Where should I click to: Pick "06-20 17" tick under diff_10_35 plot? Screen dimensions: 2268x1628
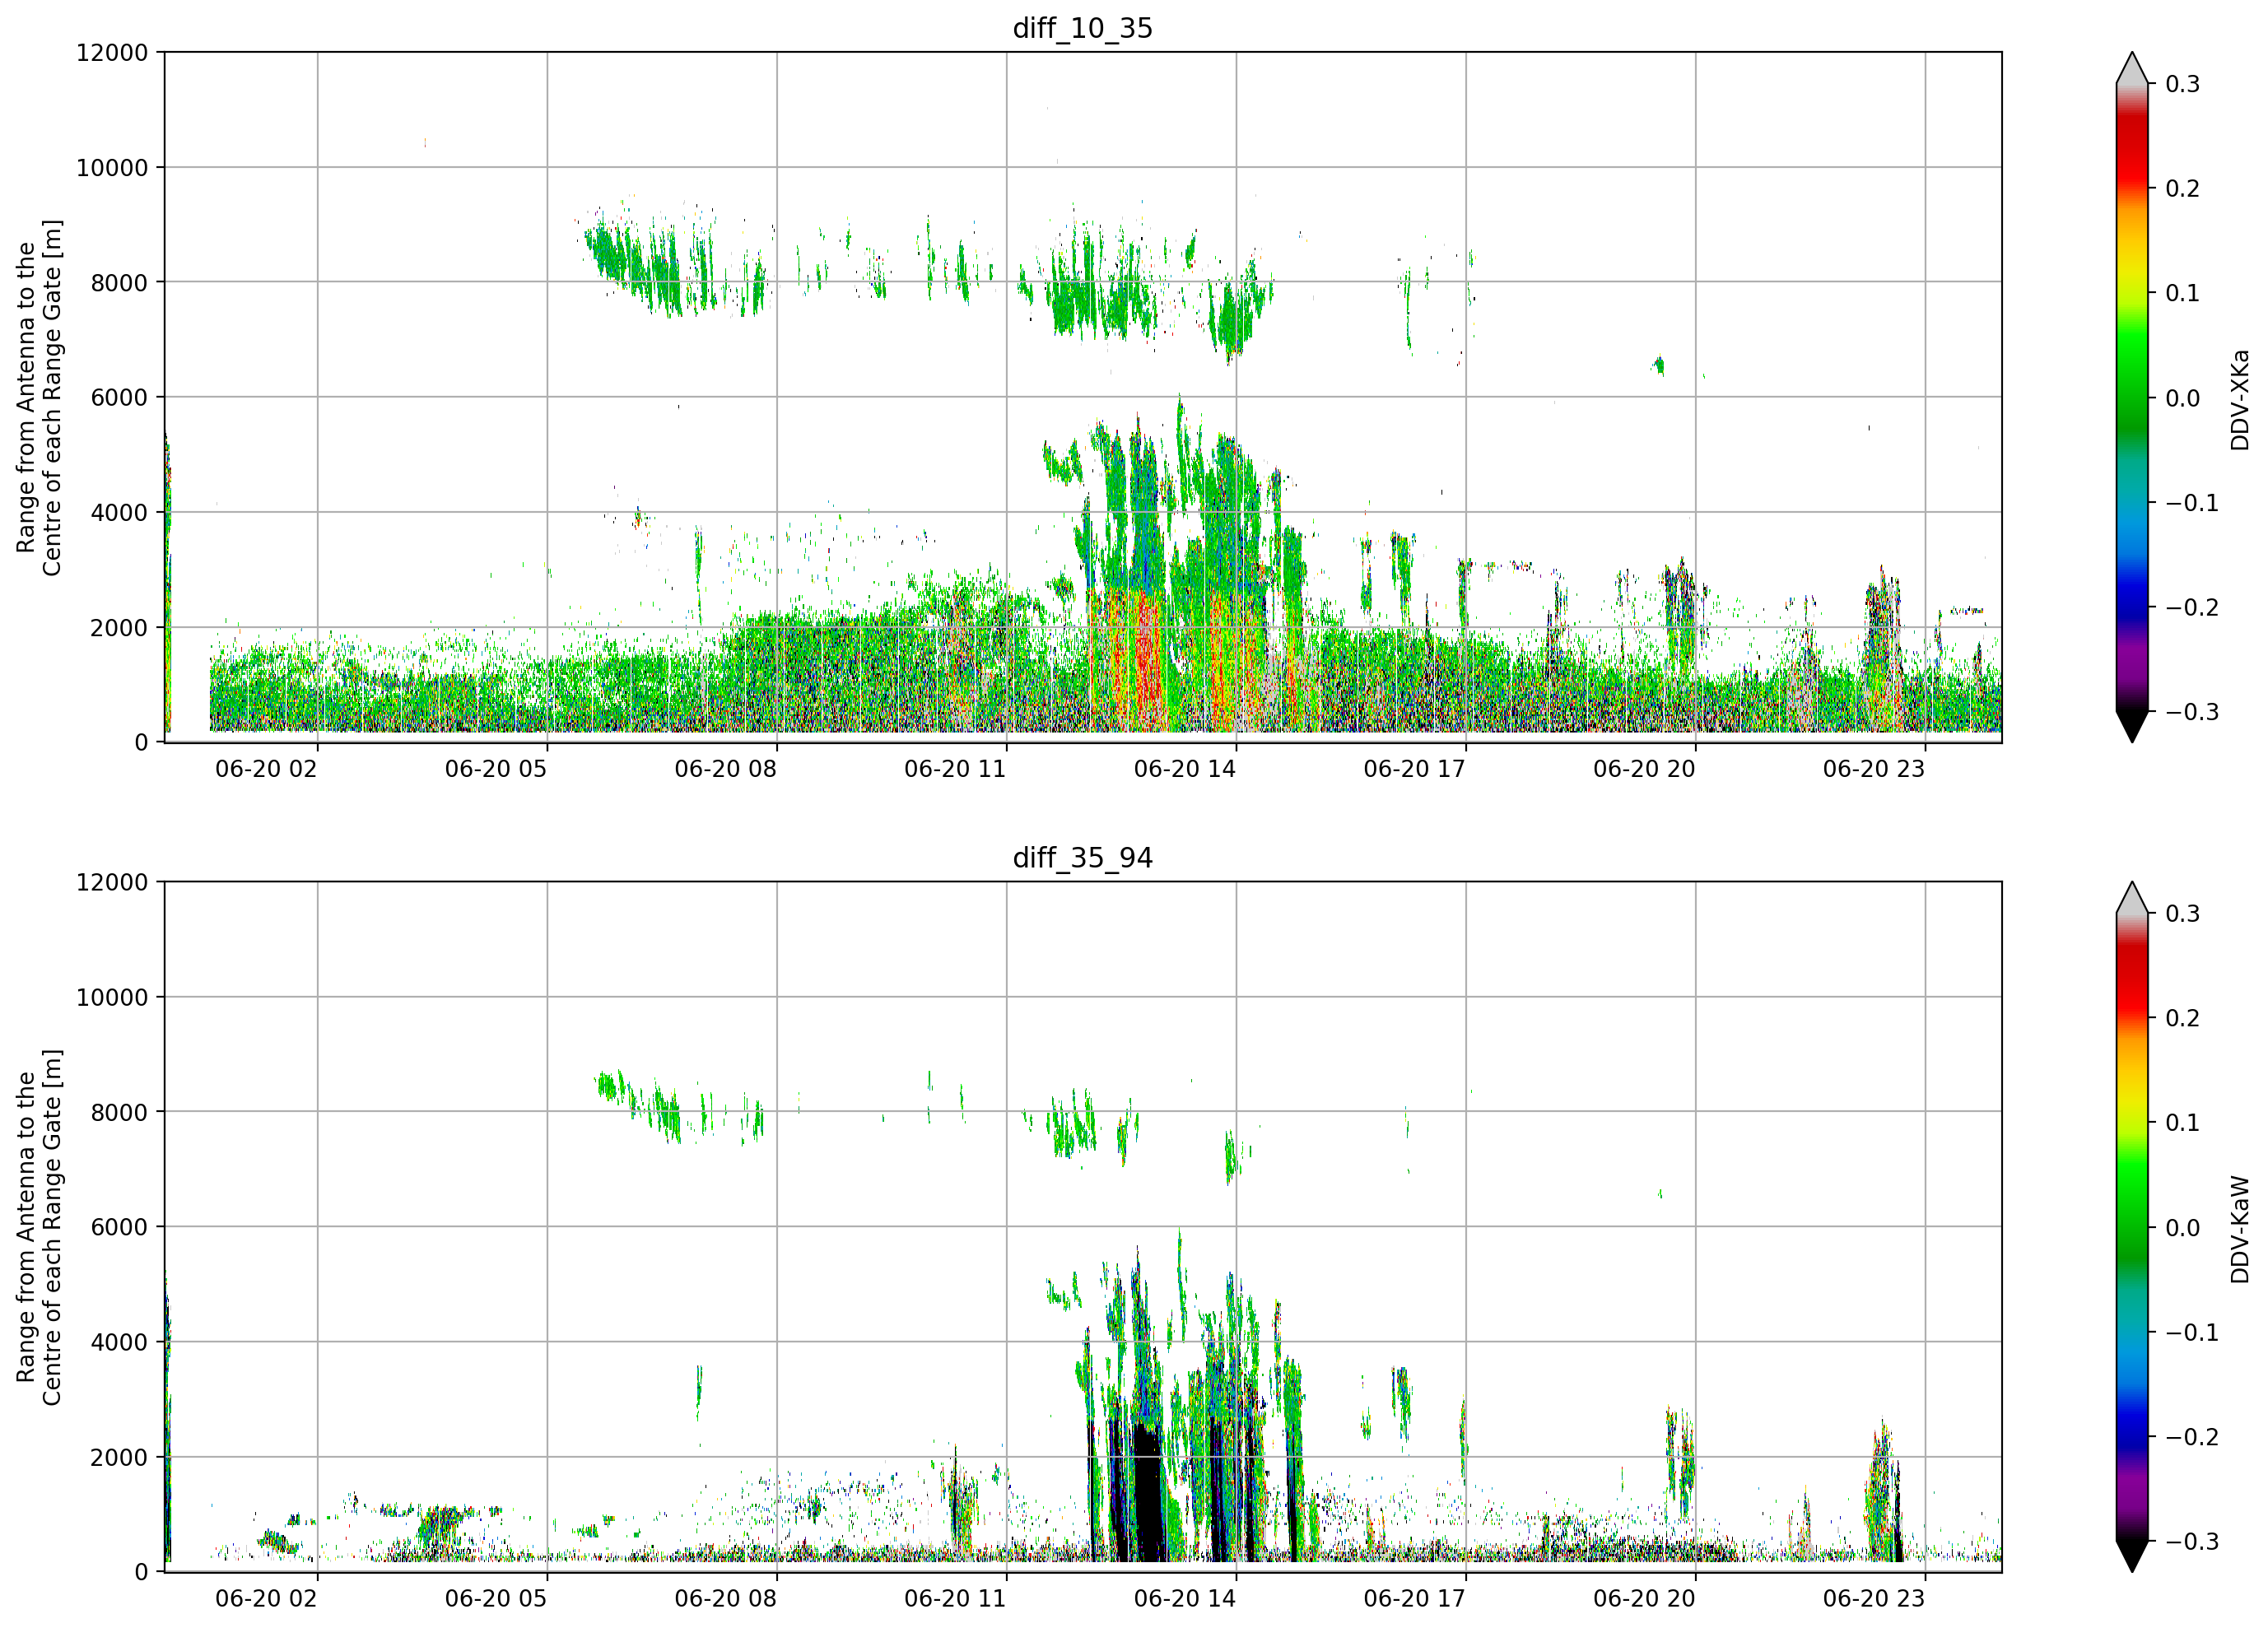click(x=1414, y=769)
